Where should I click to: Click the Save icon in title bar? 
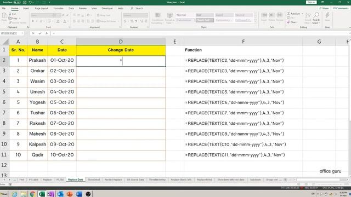[25, 2]
